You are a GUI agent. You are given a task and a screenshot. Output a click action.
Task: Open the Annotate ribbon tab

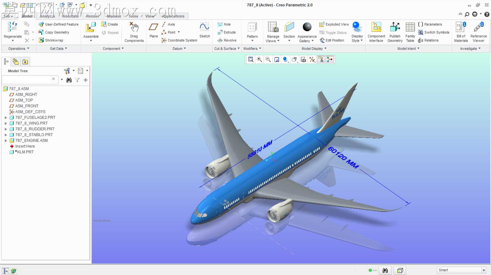click(x=70, y=16)
